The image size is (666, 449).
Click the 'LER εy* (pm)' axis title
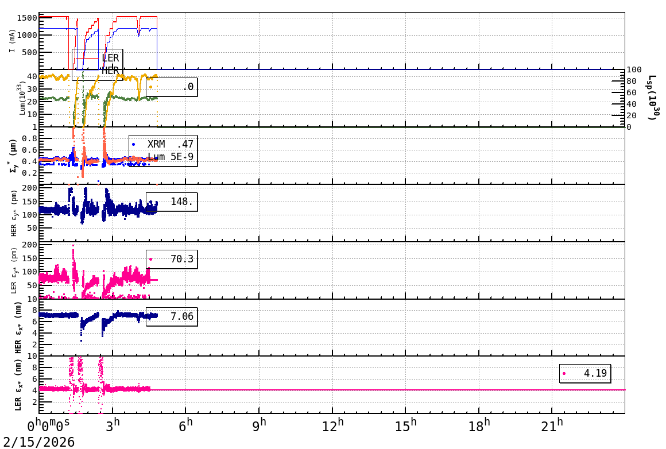[x=13, y=270]
